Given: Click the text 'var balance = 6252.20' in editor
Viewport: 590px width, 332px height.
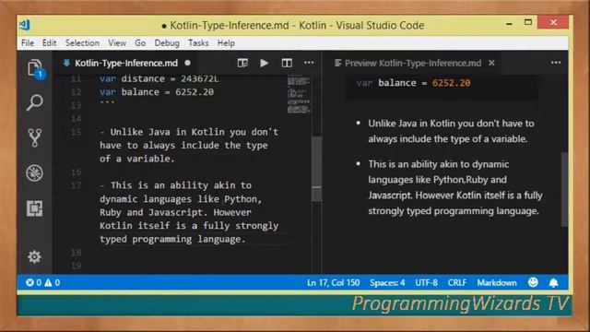Looking at the screenshot, I should (157, 92).
